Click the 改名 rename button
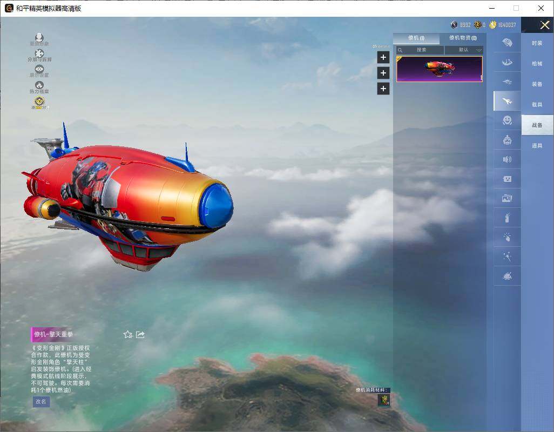554x432 pixels. click(x=41, y=402)
